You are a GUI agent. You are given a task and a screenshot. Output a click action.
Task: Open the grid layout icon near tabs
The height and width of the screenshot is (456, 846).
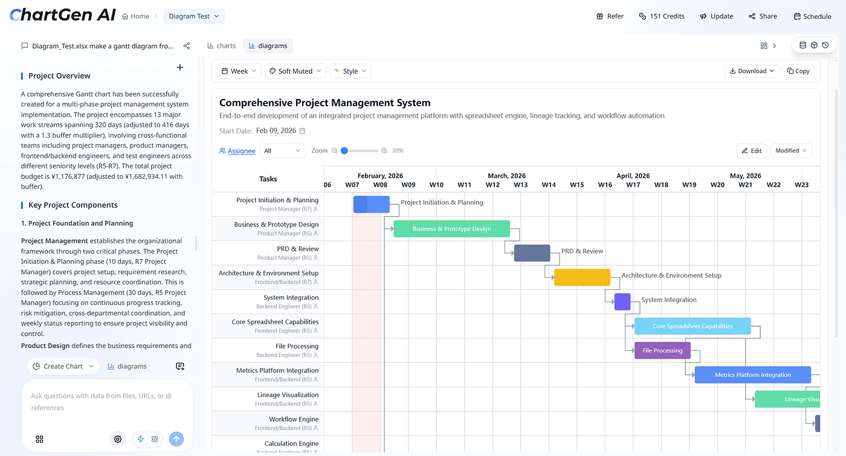pos(764,46)
